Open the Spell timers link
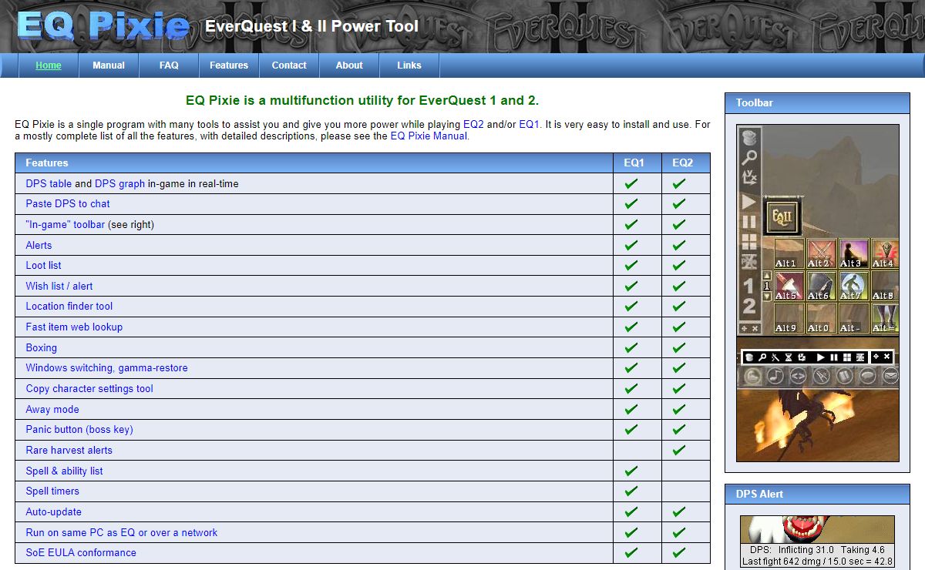This screenshot has height=570, width=925. pyautogui.click(x=52, y=491)
